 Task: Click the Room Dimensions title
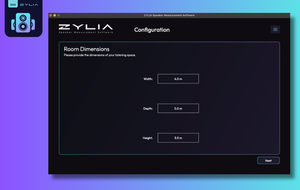[86, 49]
